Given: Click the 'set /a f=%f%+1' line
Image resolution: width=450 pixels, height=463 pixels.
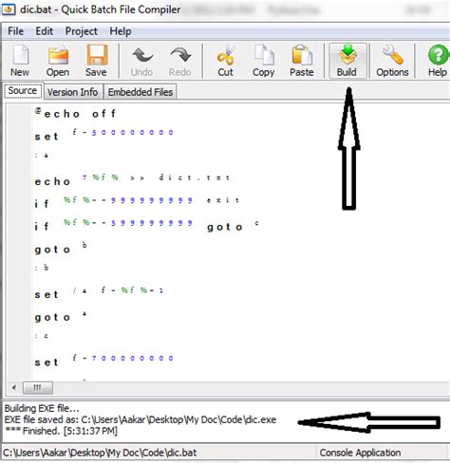Looking at the screenshot, I should 99,292.
